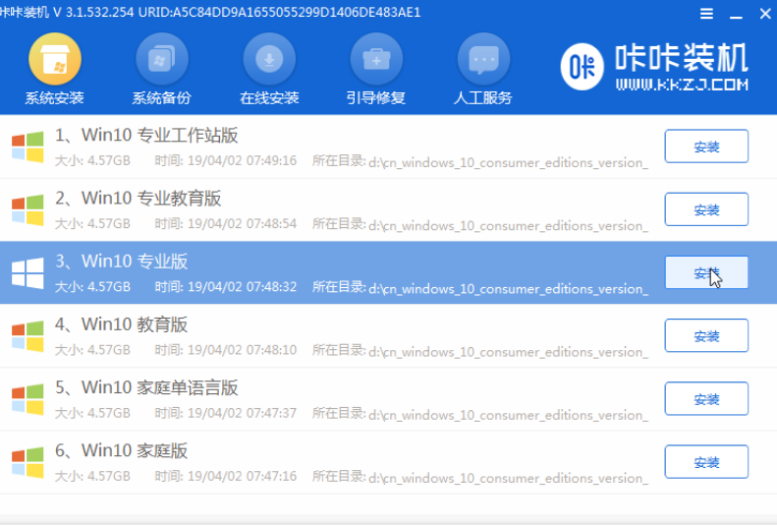Switch to 人工服务 tab label

click(483, 98)
